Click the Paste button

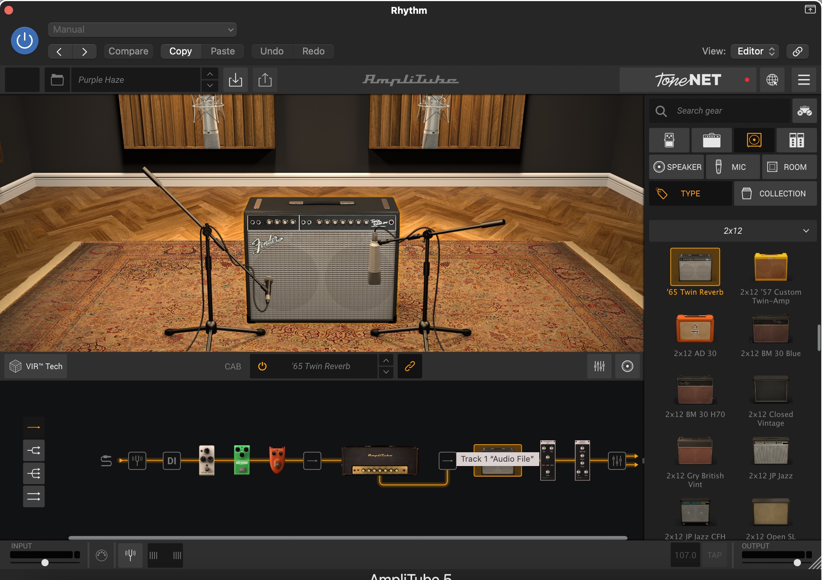[223, 51]
